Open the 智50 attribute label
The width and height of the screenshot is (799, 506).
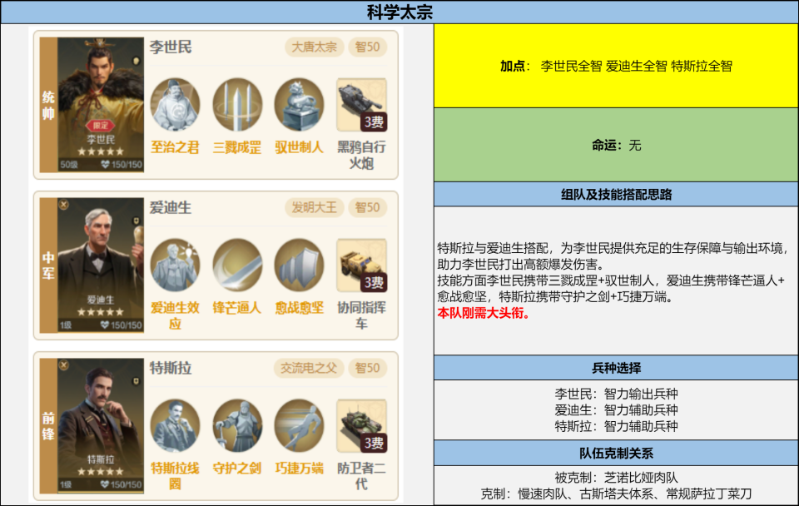[369, 47]
